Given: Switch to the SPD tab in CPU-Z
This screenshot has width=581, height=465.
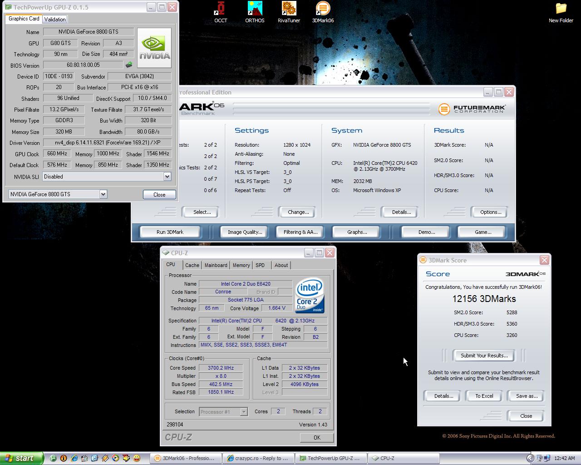Looking at the screenshot, I should point(260,265).
